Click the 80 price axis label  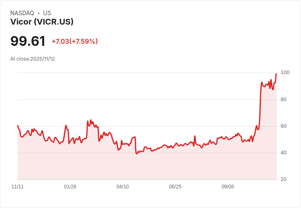tap(283, 99)
